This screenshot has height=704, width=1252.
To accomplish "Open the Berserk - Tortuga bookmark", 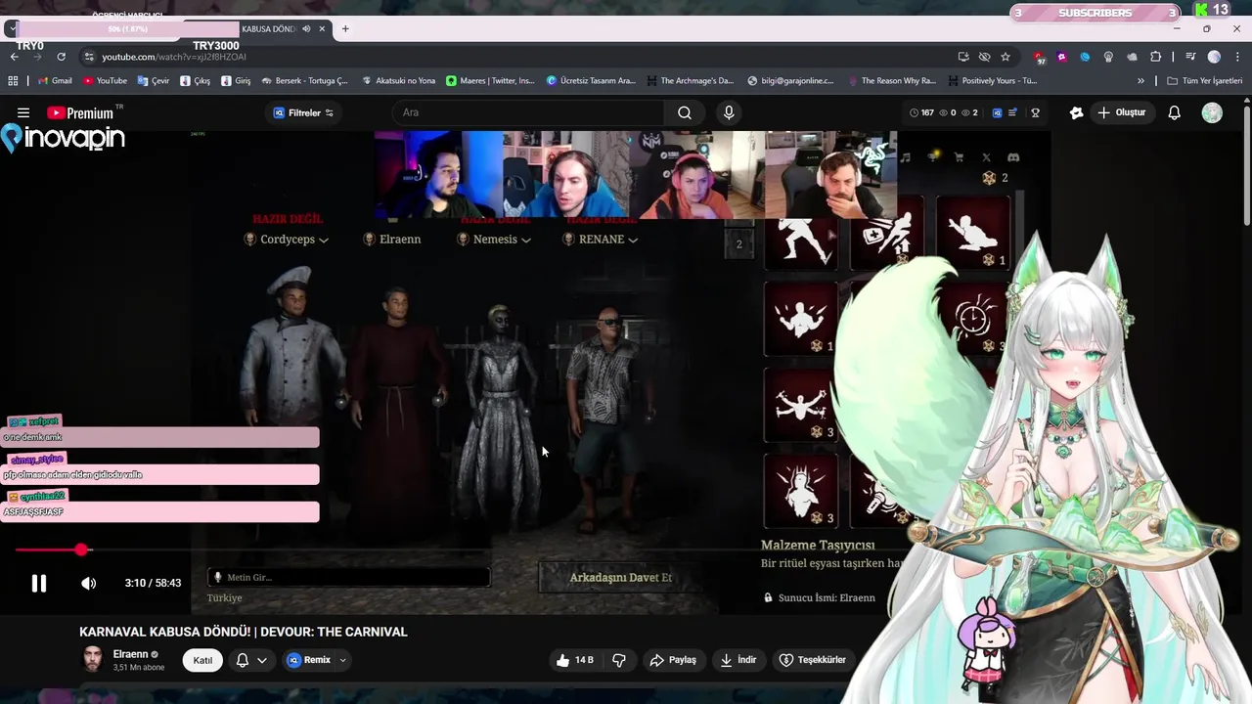I will coord(303,81).
